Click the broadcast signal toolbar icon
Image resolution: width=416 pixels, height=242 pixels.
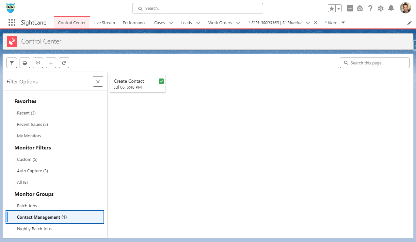coord(38,63)
